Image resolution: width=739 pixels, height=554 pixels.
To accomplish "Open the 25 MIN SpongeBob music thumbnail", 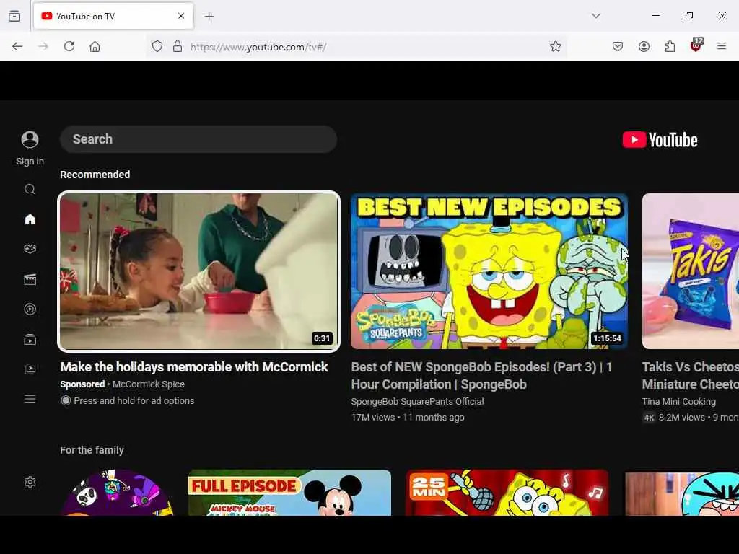I will pos(507,492).
